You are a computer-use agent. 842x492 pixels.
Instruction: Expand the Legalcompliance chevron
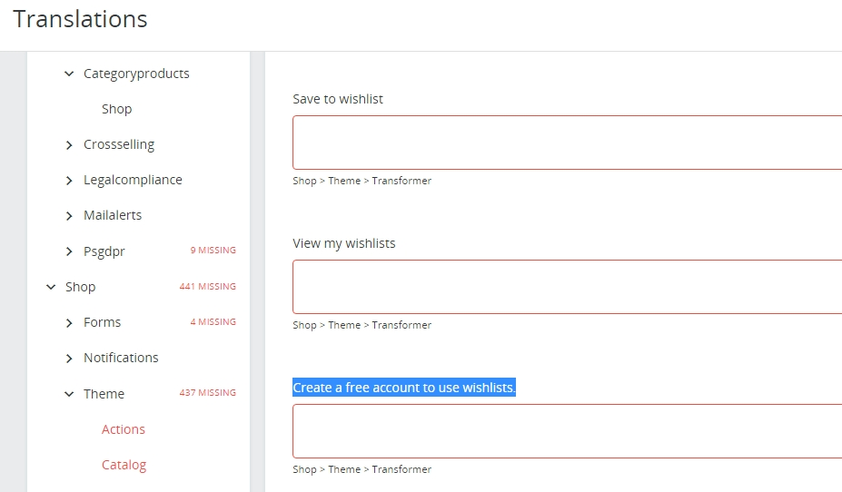point(69,181)
